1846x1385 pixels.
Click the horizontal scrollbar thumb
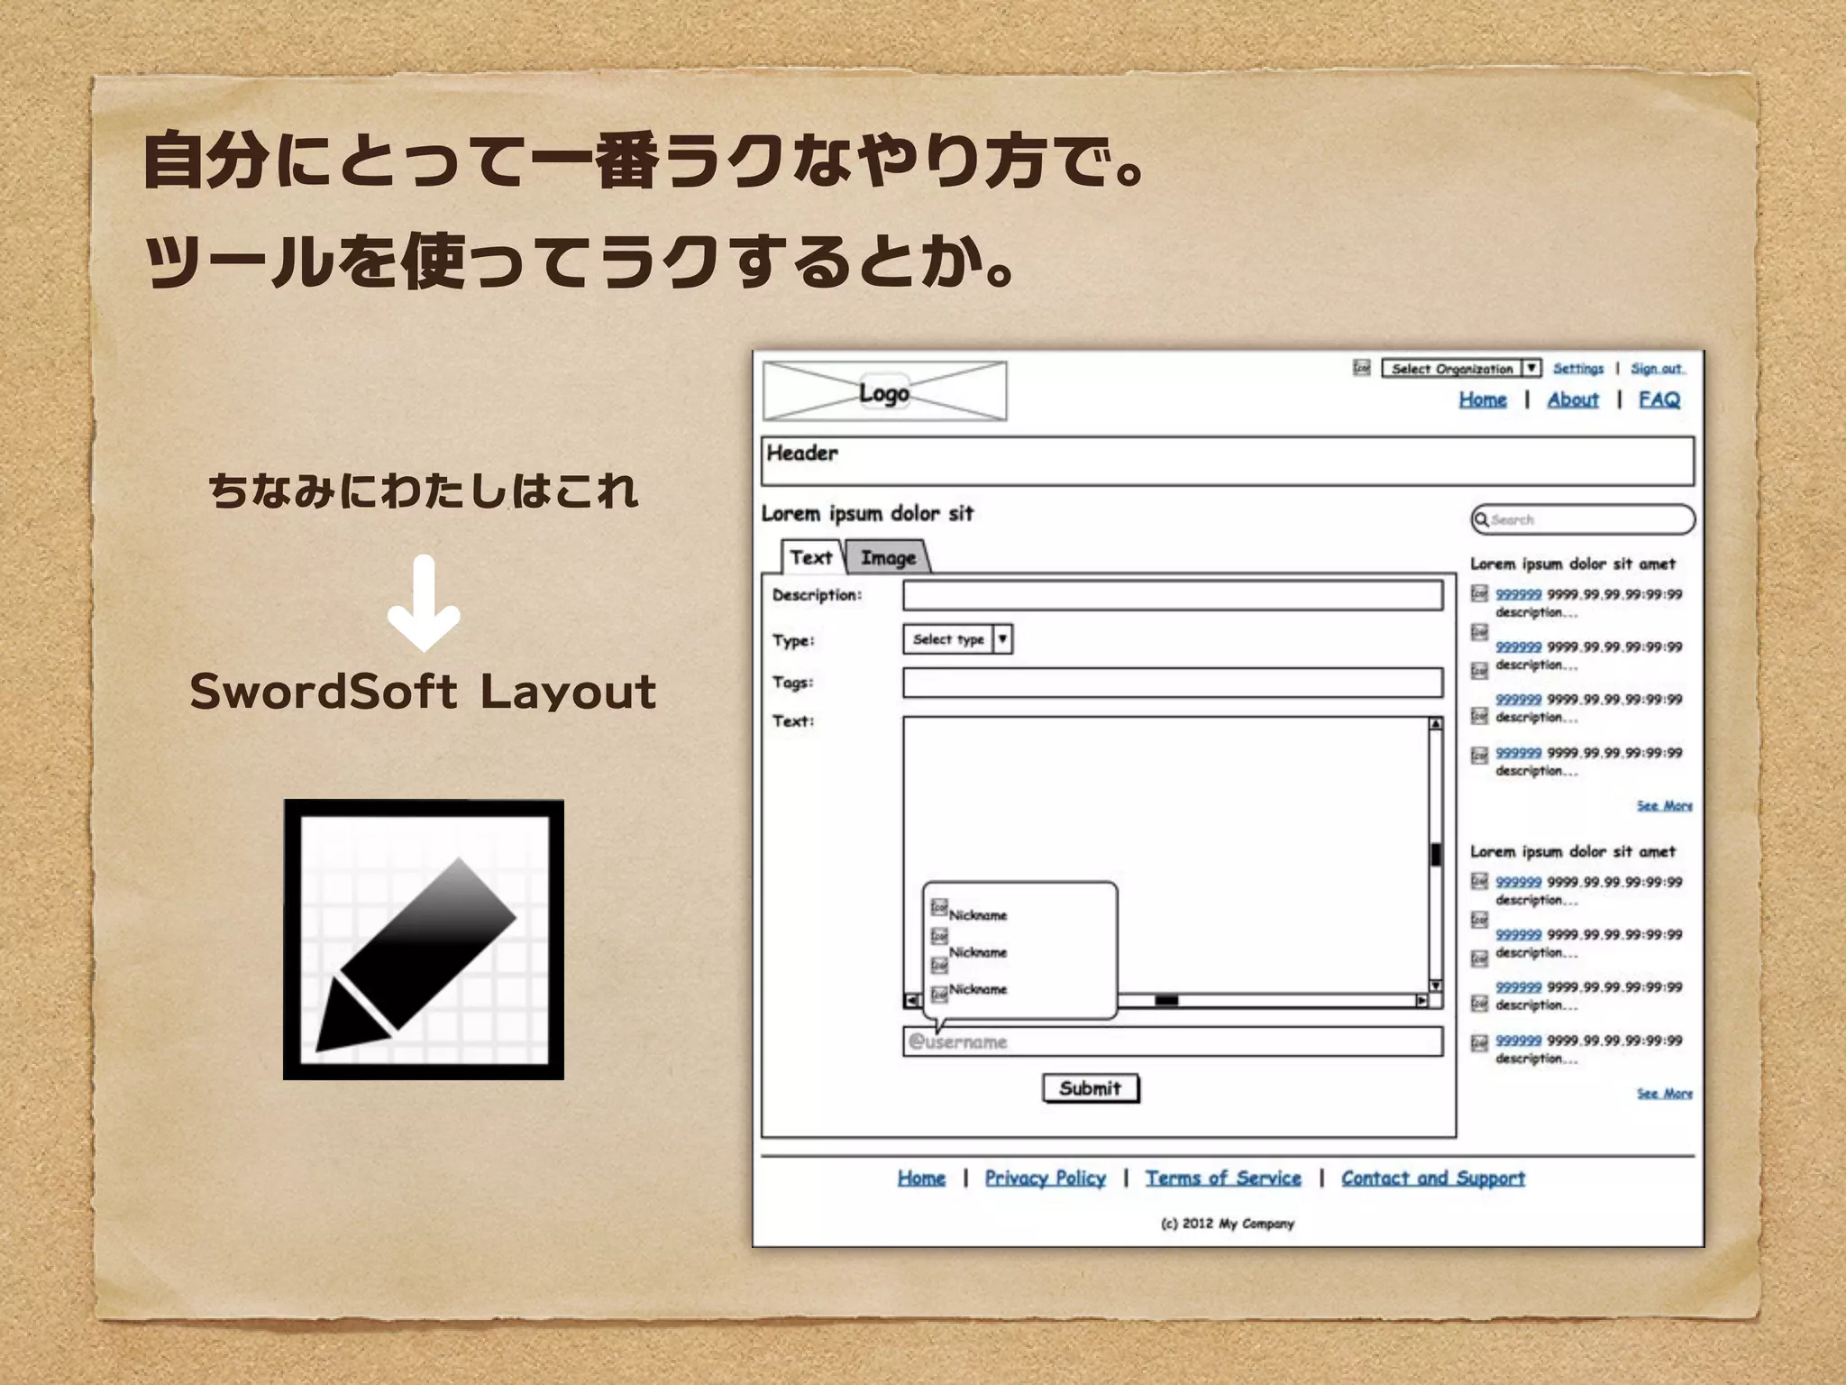point(1166,1000)
